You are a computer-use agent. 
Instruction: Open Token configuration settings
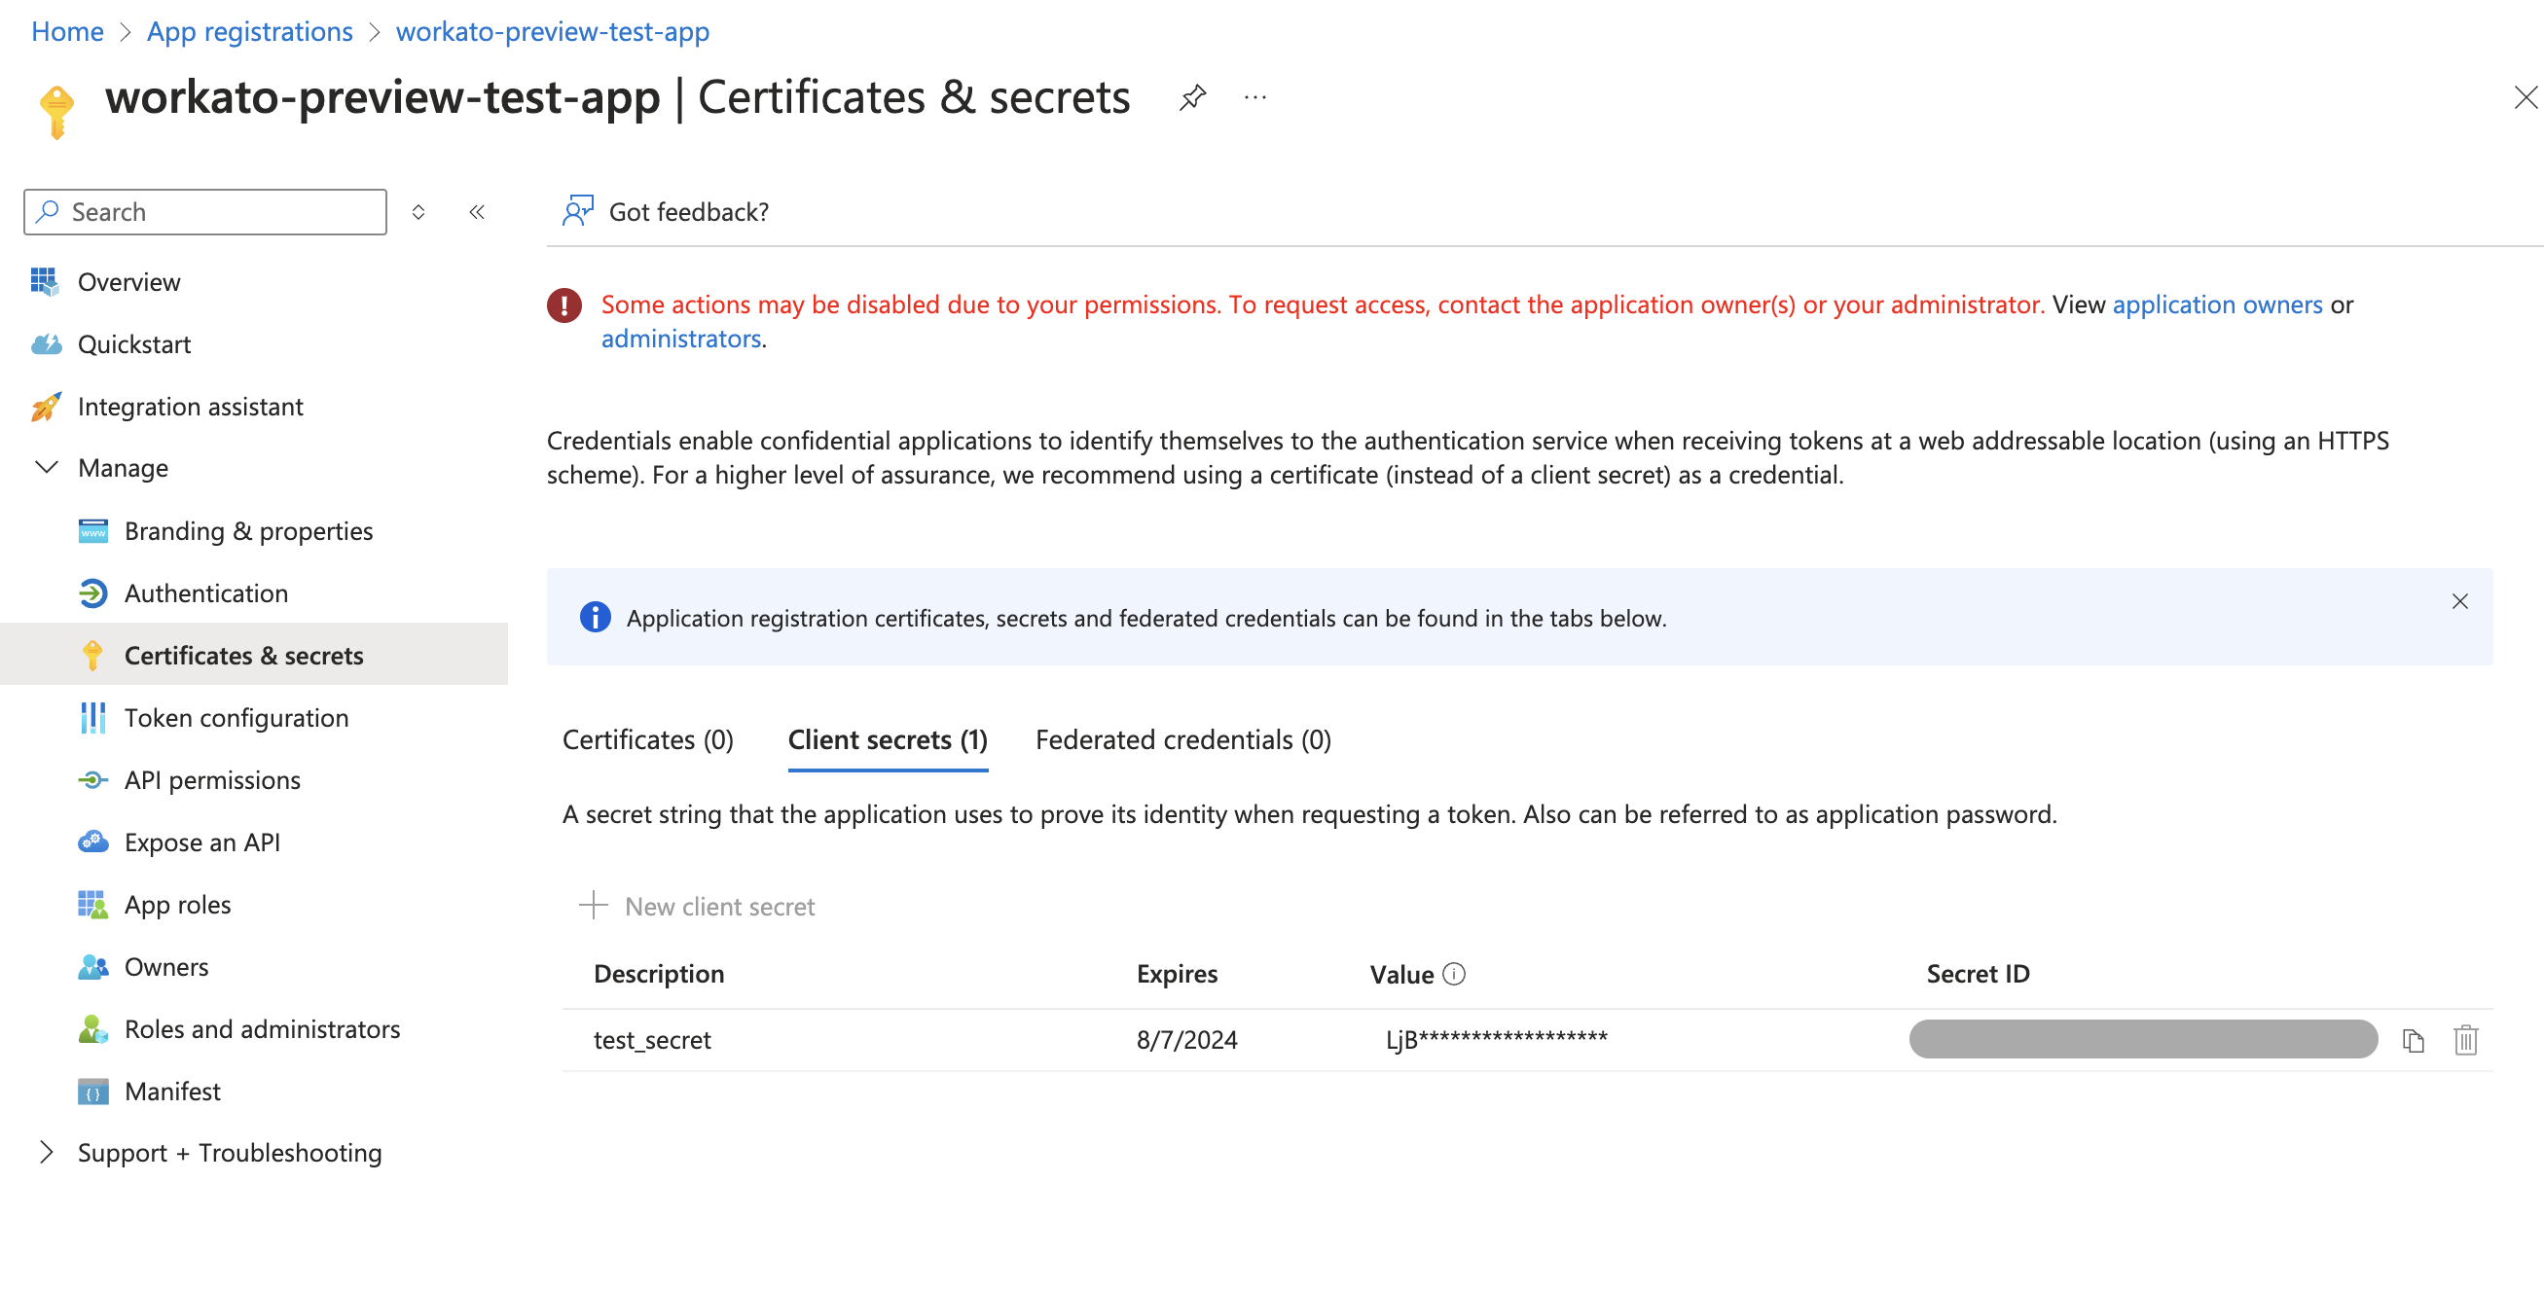[236, 718]
